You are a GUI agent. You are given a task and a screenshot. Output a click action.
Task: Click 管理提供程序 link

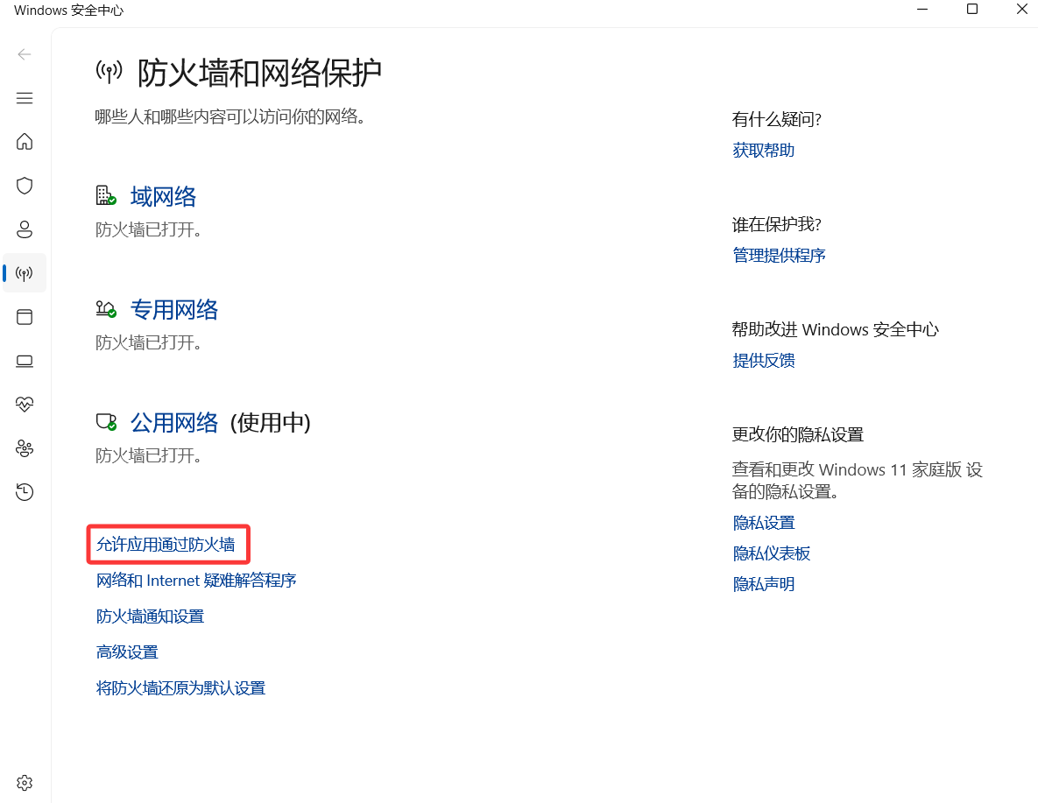tap(780, 256)
